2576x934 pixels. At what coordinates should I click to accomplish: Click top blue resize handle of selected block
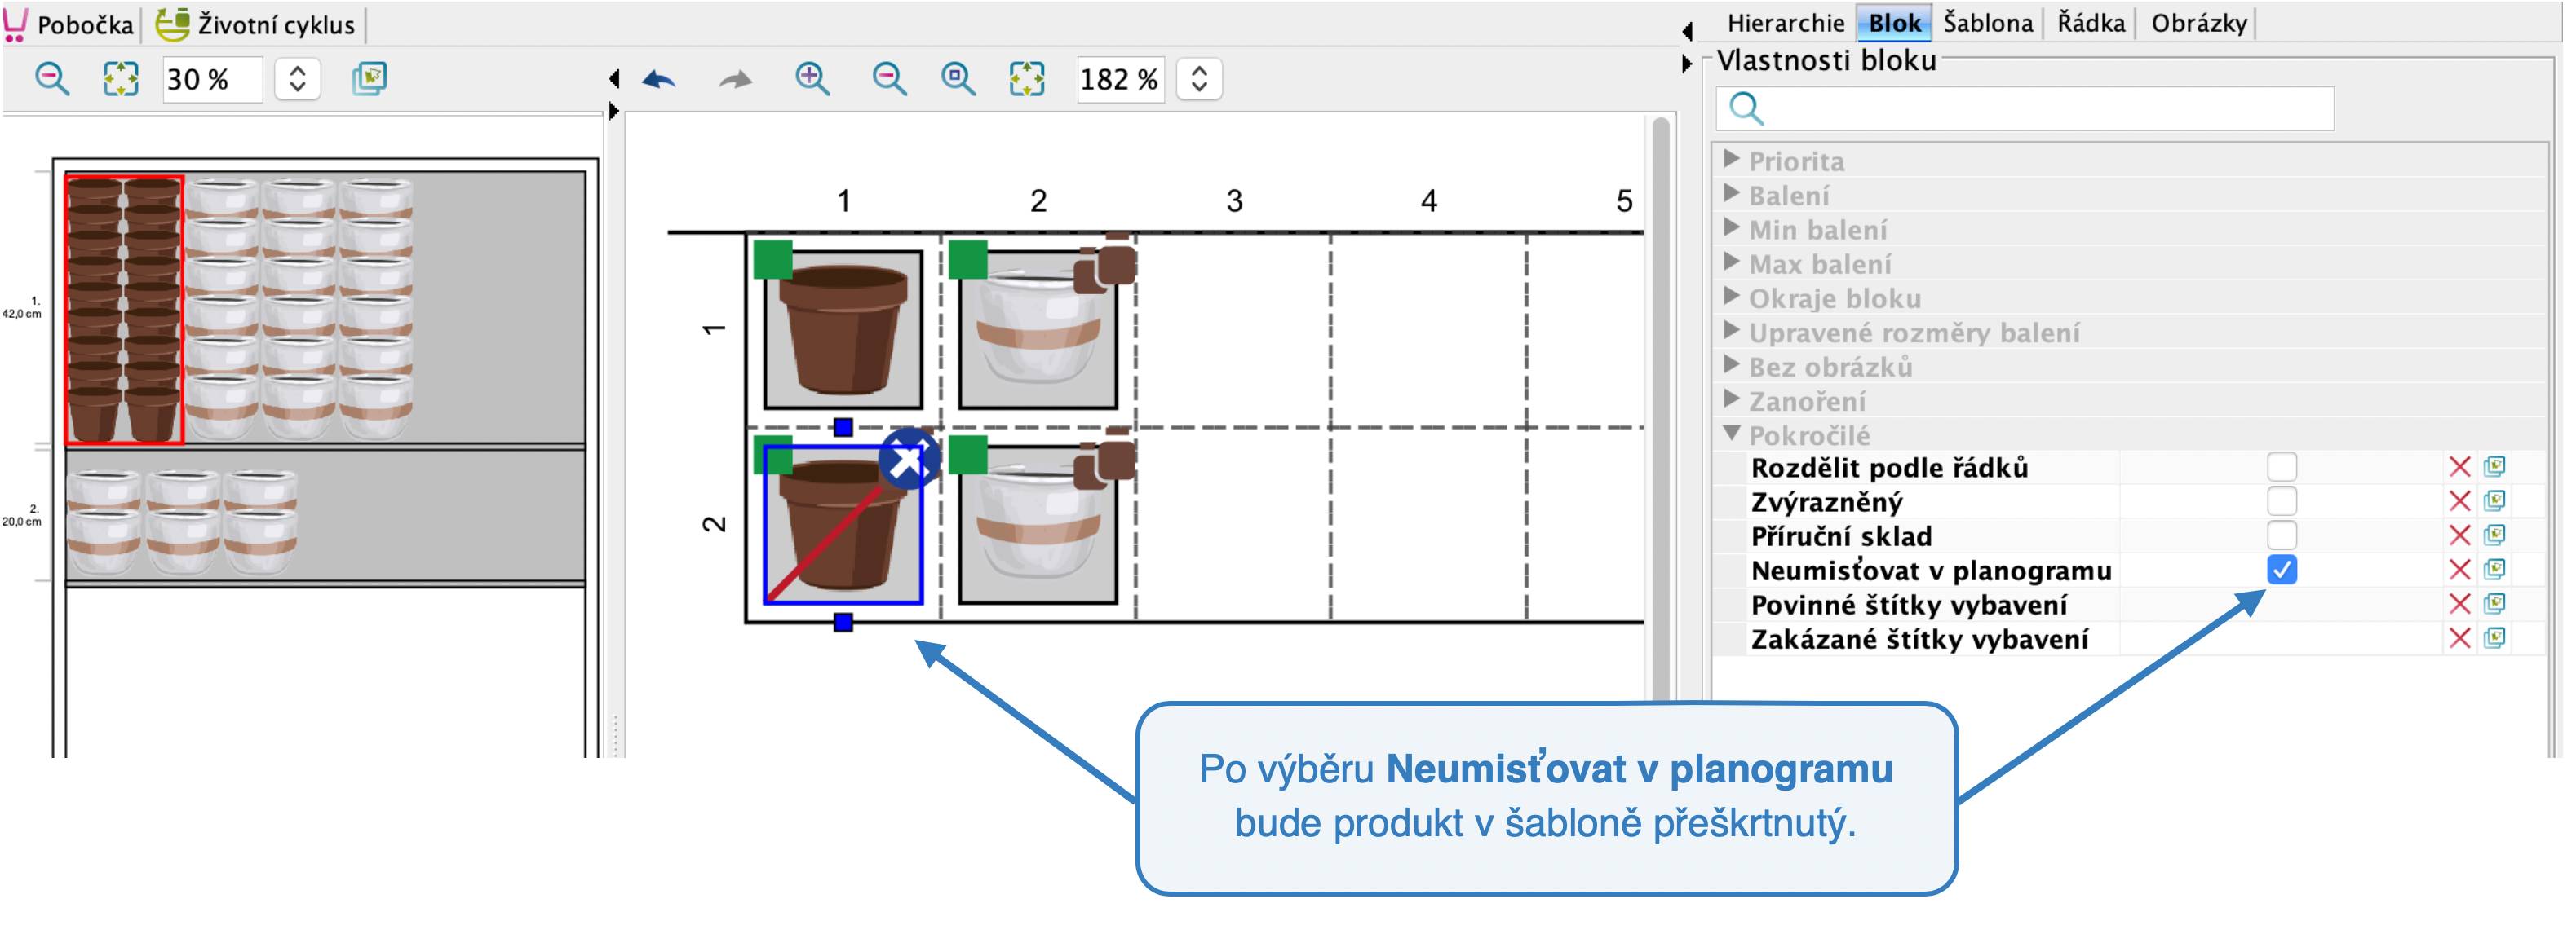coord(843,426)
